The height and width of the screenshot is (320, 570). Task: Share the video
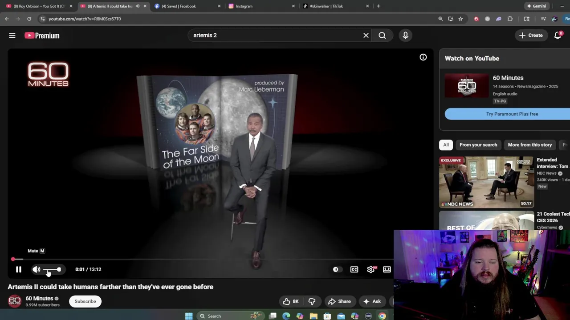(339, 301)
